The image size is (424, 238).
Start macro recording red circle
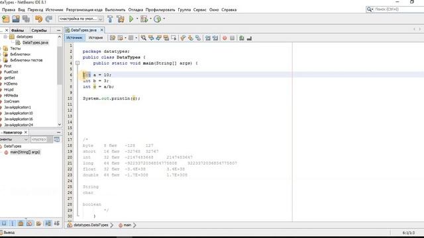click(225, 38)
